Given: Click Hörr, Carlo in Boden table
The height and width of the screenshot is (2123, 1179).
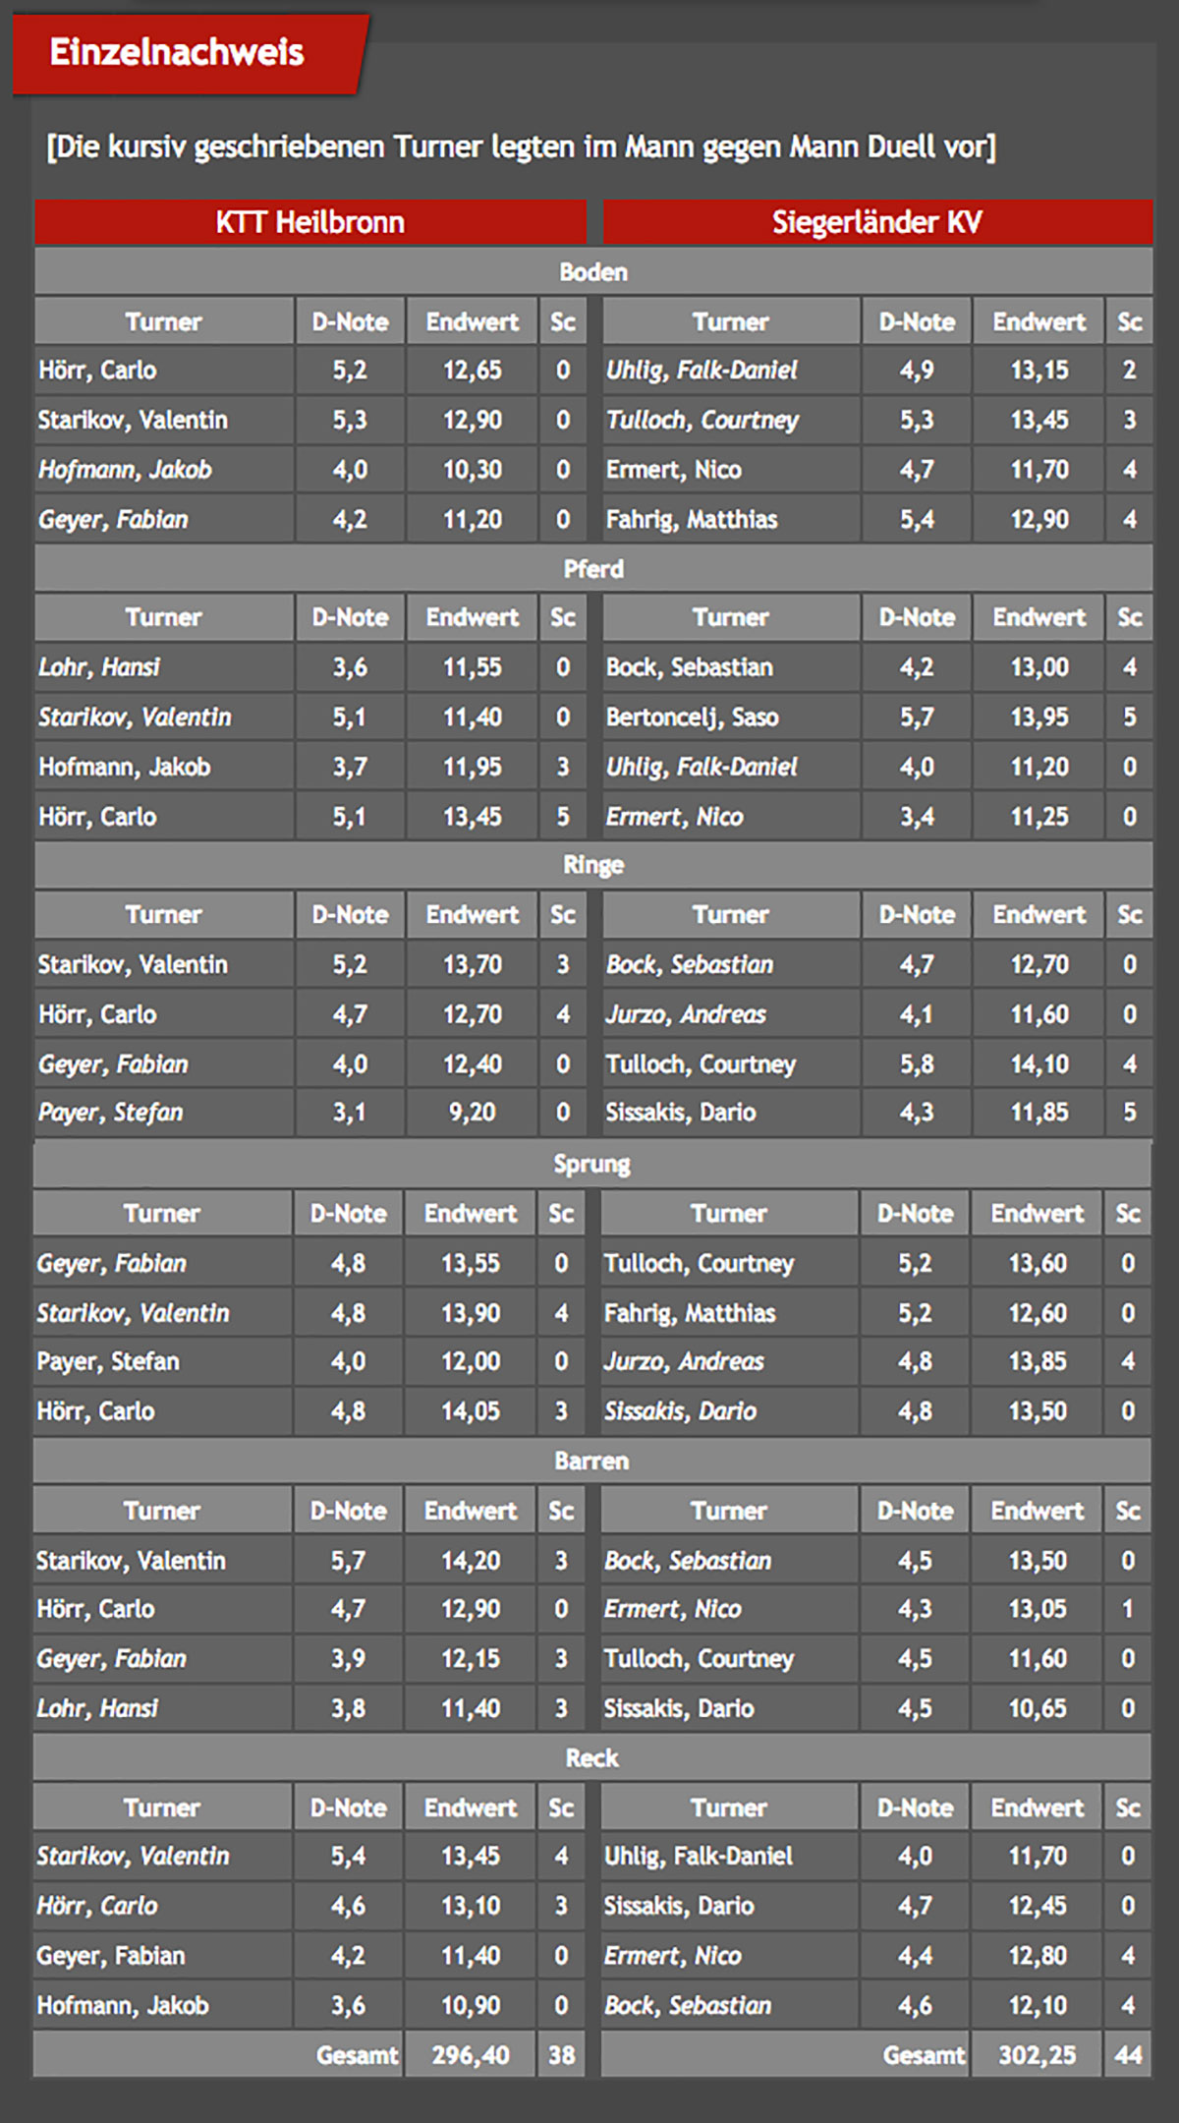Looking at the screenshot, I should pos(97,371).
